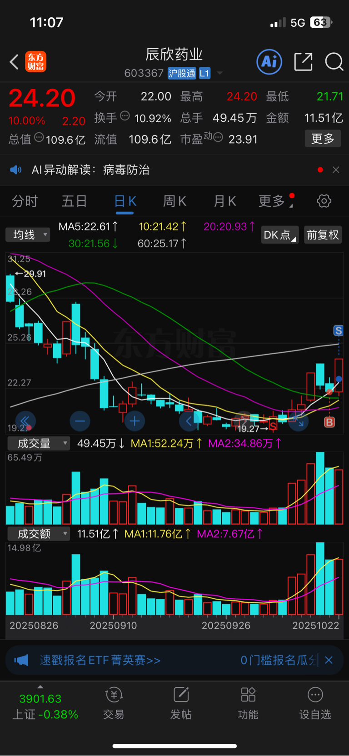Tap the MA5:22.61 value
The height and width of the screenshot is (756, 349).
tap(88, 226)
